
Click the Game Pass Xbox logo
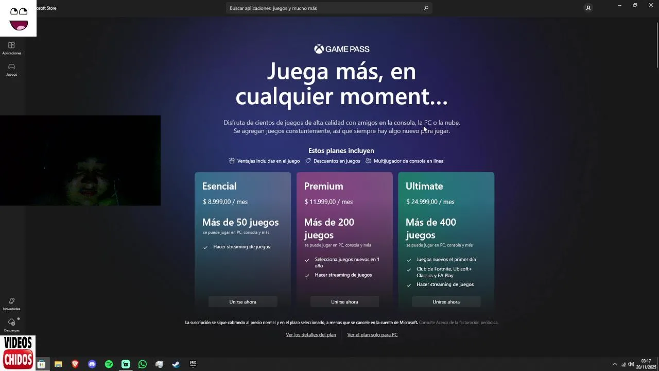[342, 49]
